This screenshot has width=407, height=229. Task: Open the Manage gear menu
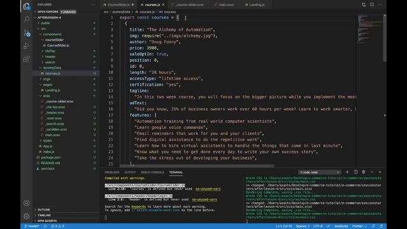click(27, 216)
